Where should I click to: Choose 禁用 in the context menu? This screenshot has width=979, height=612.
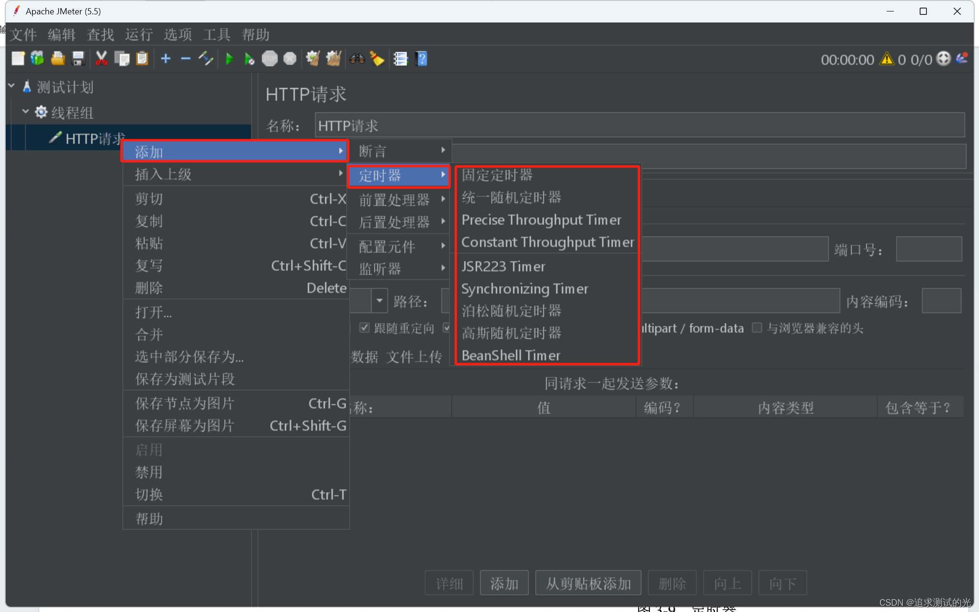click(235, 472)
